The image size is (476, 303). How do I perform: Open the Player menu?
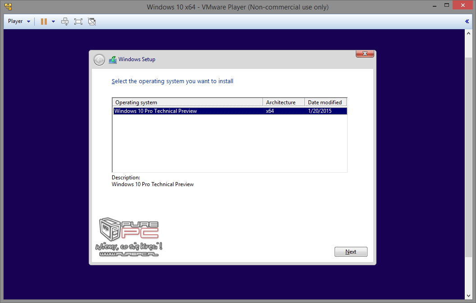coord(19,21)
